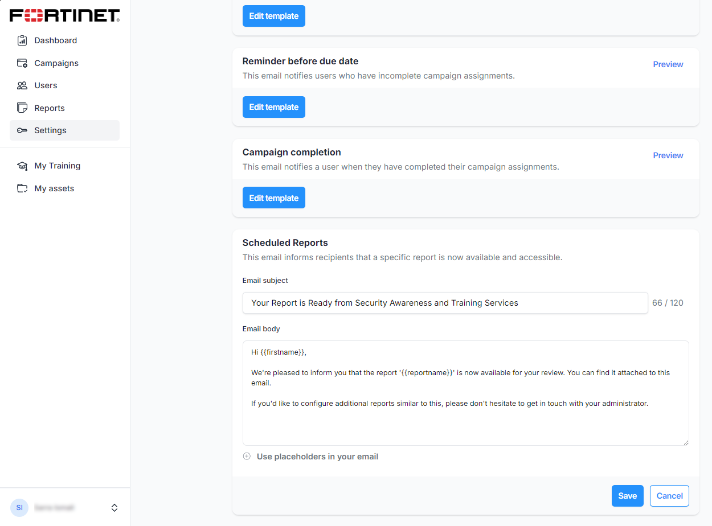The width and height of the screenshot is (712, 526).
Task: Click the Reports sidebar icon
Action: point(22,108)
